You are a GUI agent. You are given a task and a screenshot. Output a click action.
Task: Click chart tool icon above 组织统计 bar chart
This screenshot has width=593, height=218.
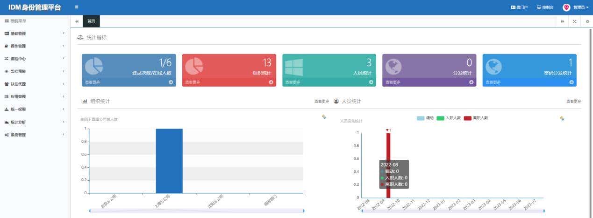tap(324, 117)
